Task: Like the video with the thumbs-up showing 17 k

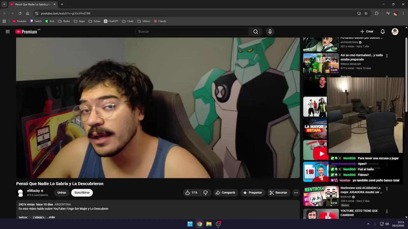Action: (x=191, y=192)
